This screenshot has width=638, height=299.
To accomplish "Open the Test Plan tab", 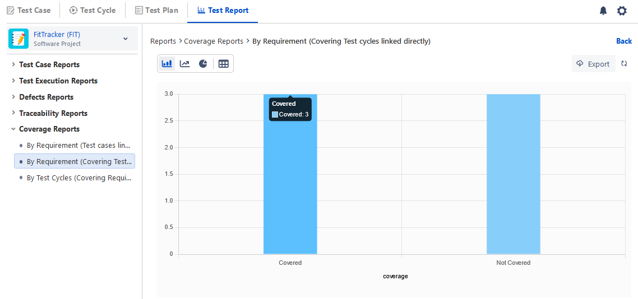I will click(156, 11).
